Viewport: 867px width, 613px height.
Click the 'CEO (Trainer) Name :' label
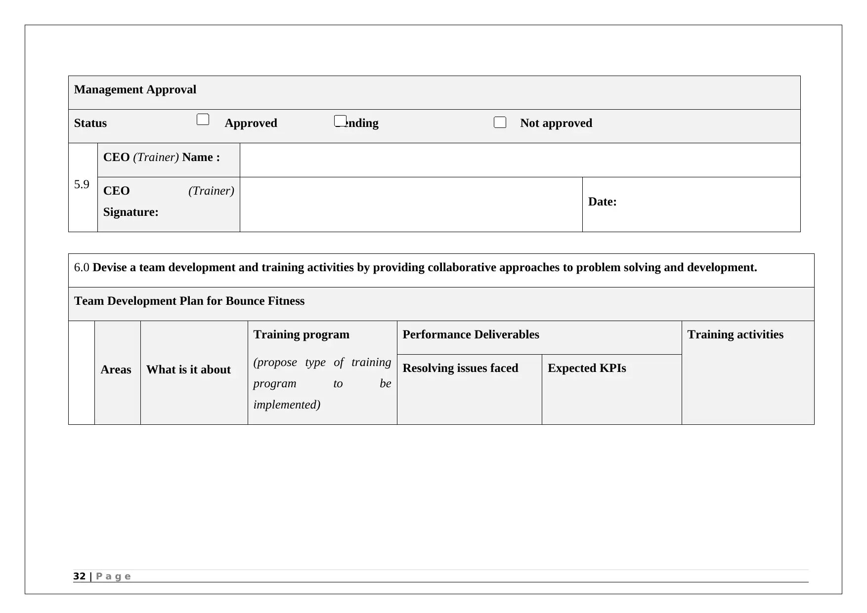click(x=162, y=157)
